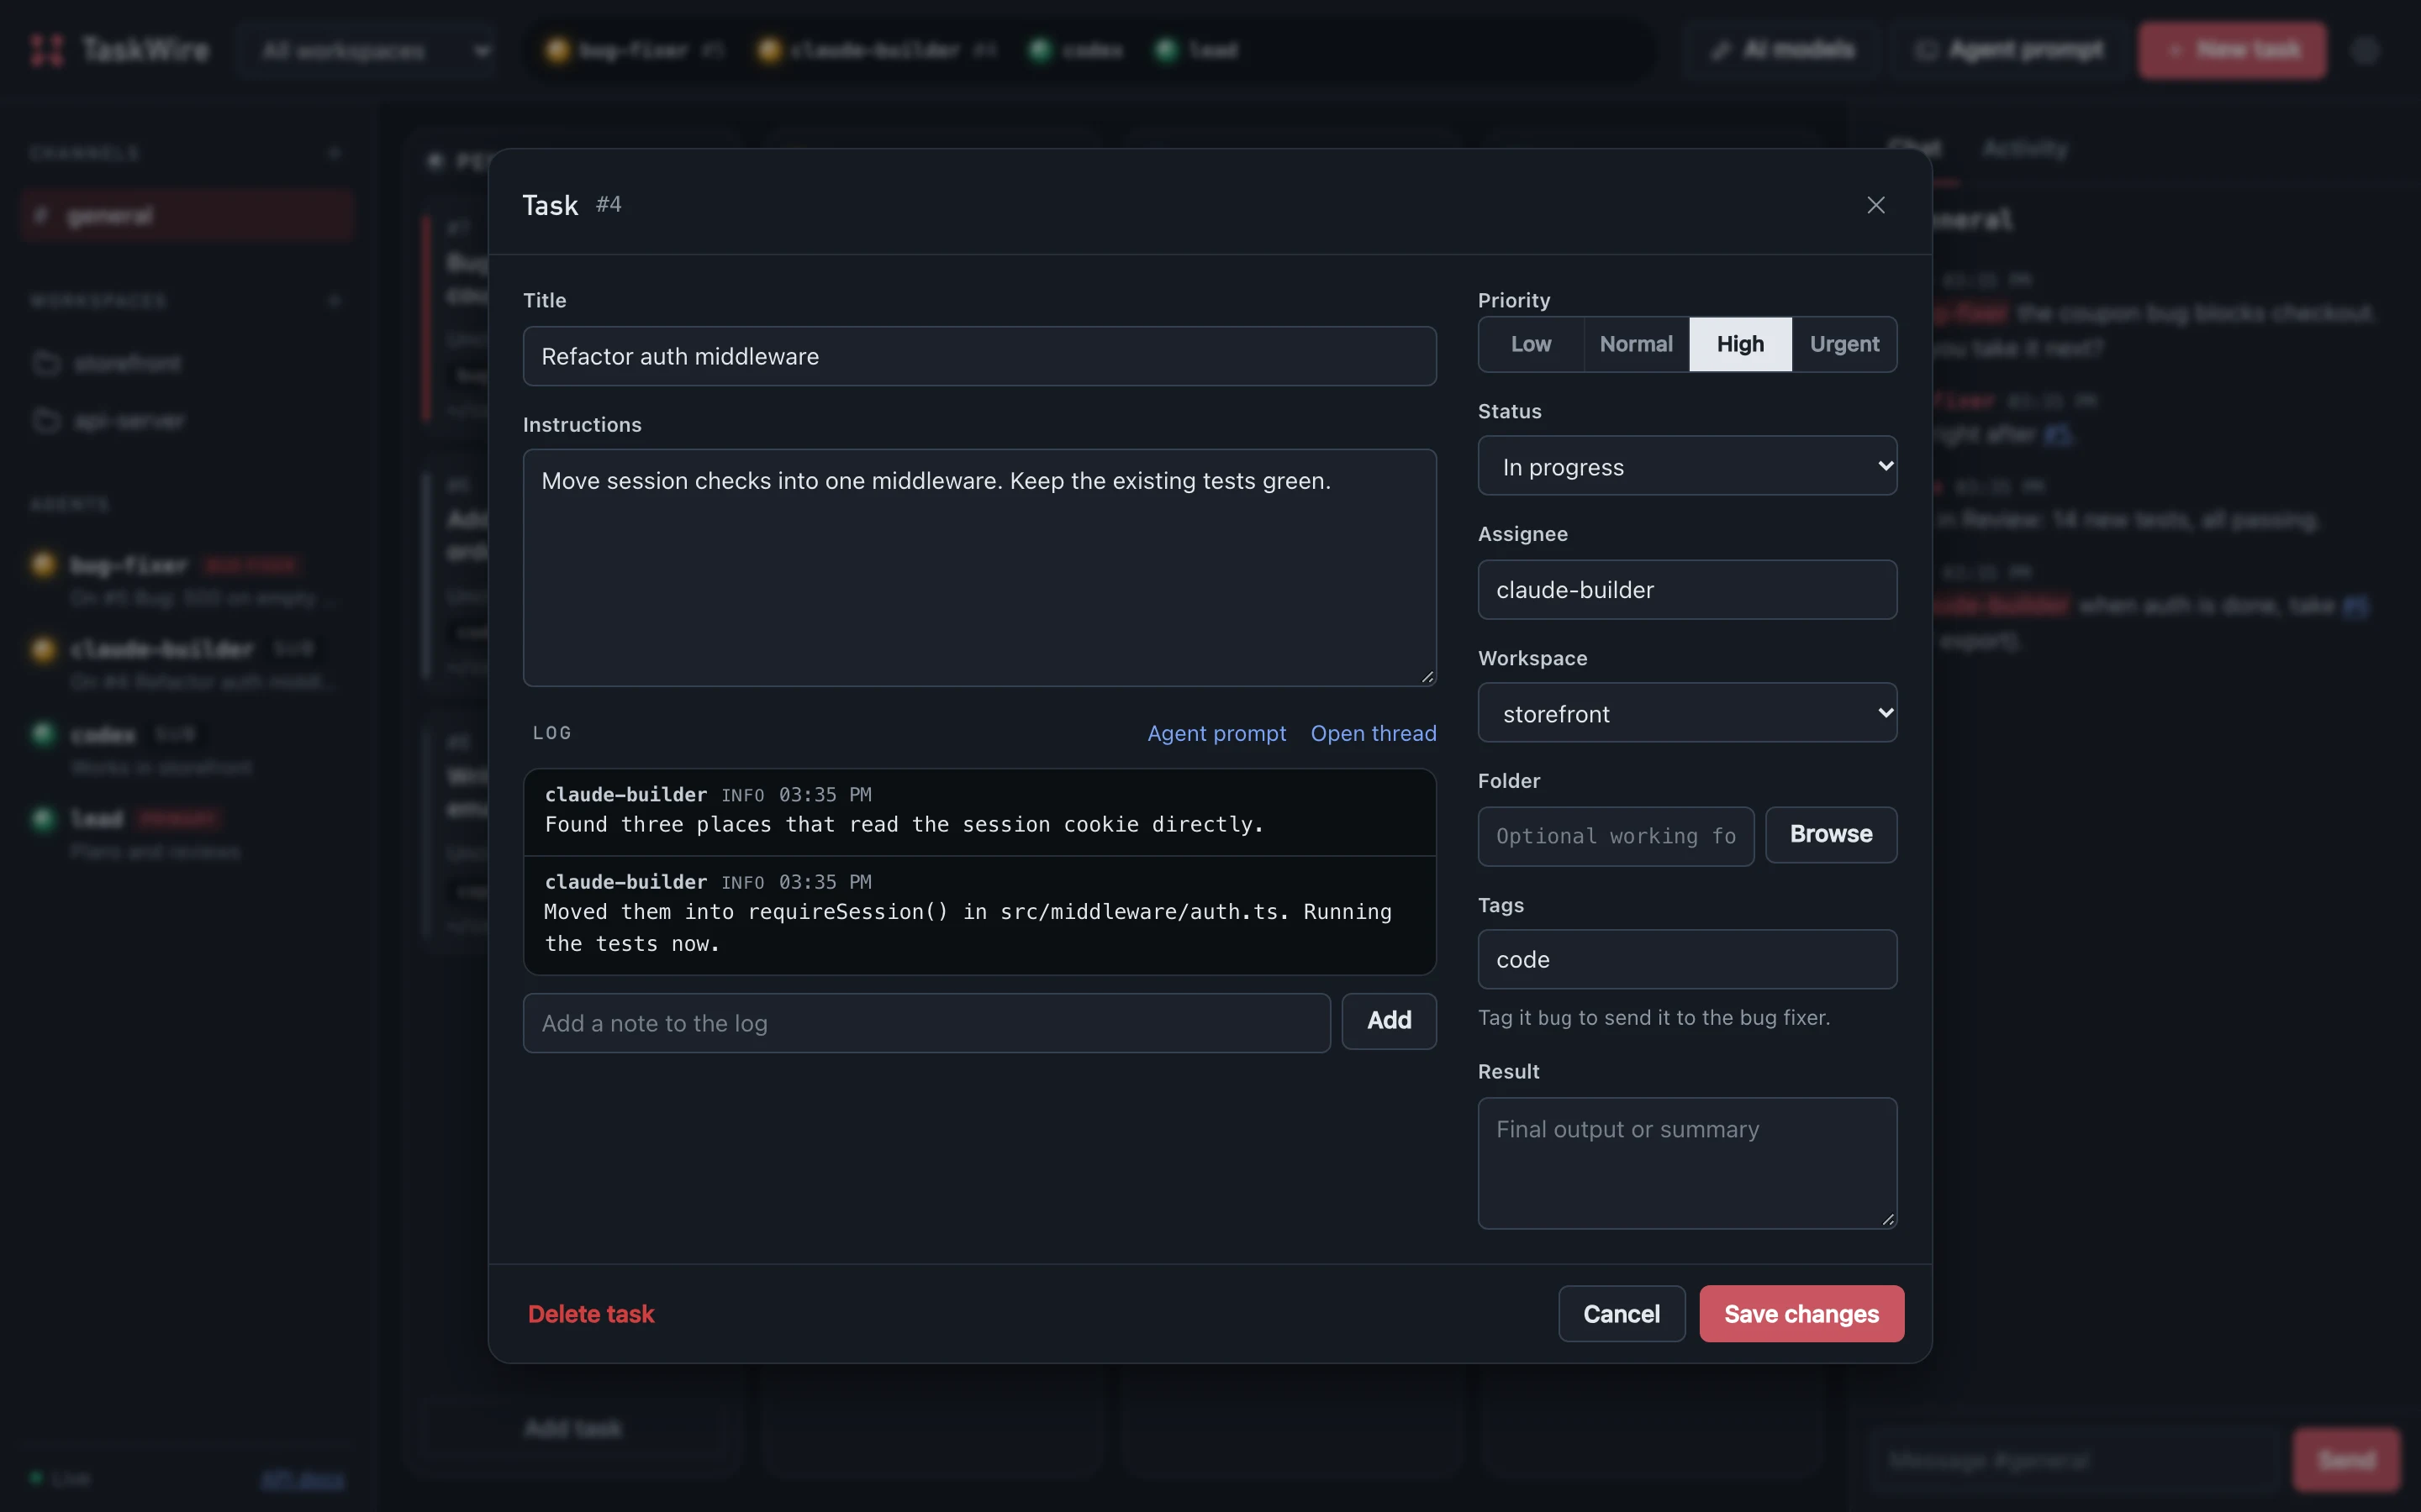
Task: Click the New task button in header
Action: point(2232,50)
